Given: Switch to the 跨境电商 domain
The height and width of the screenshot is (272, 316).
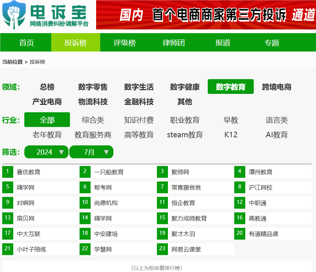Looking at the screenshot, I should [x=277, y=87].
